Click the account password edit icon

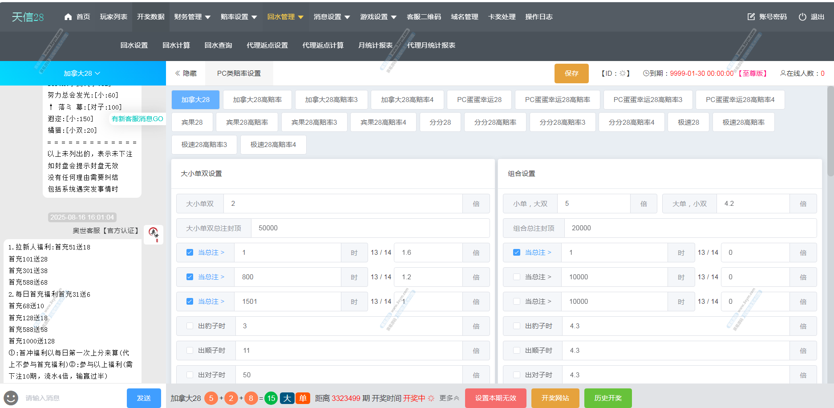[x=751, y=17]
